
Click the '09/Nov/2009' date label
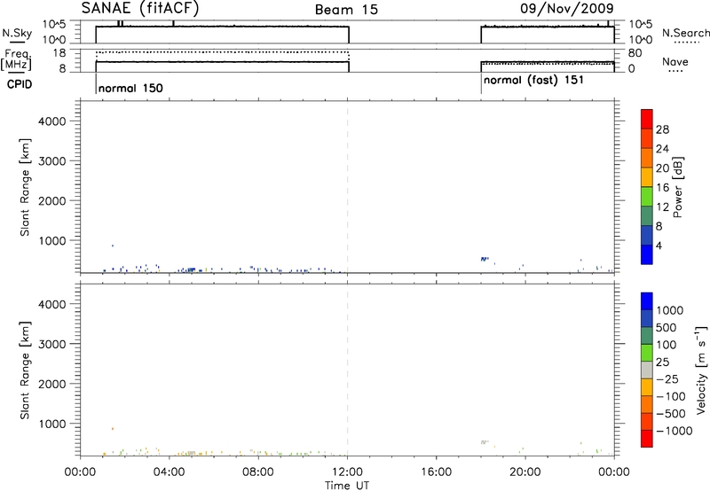point(567,8)
